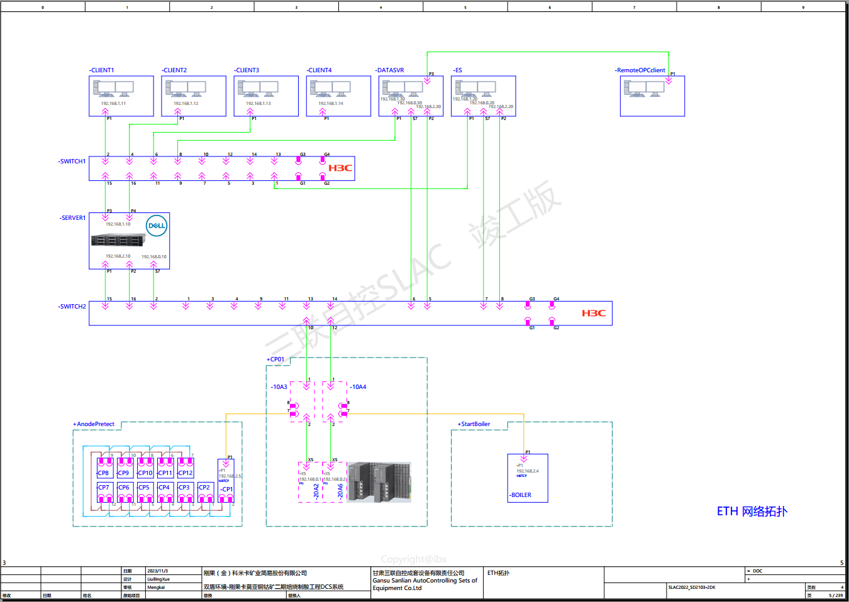Click the H3C logo on SWITCH2
The image size is (849, 602).
(594, 313)
